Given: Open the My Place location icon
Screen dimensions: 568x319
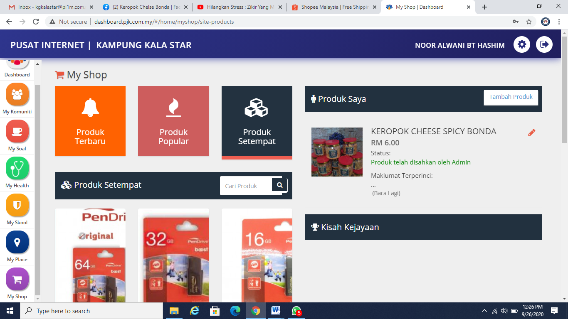Looking at the screenshot, I should pos(17,243).
